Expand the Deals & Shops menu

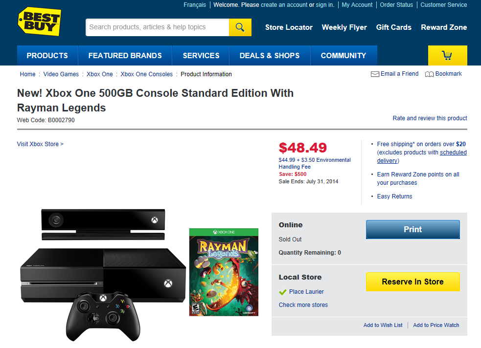[x=270, y=56]
